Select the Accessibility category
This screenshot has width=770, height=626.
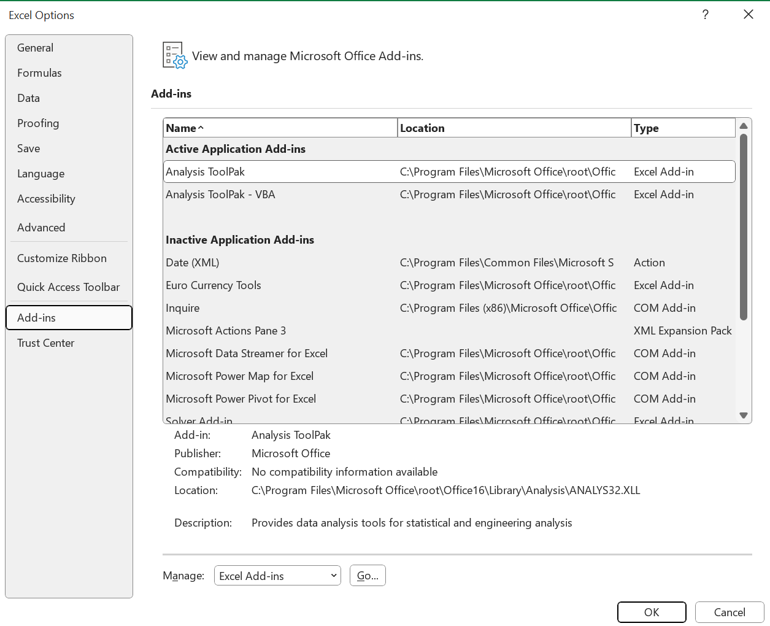pos(69,199)
